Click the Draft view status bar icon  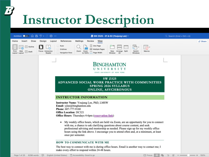pyautogui.click(x=173, y=155)
